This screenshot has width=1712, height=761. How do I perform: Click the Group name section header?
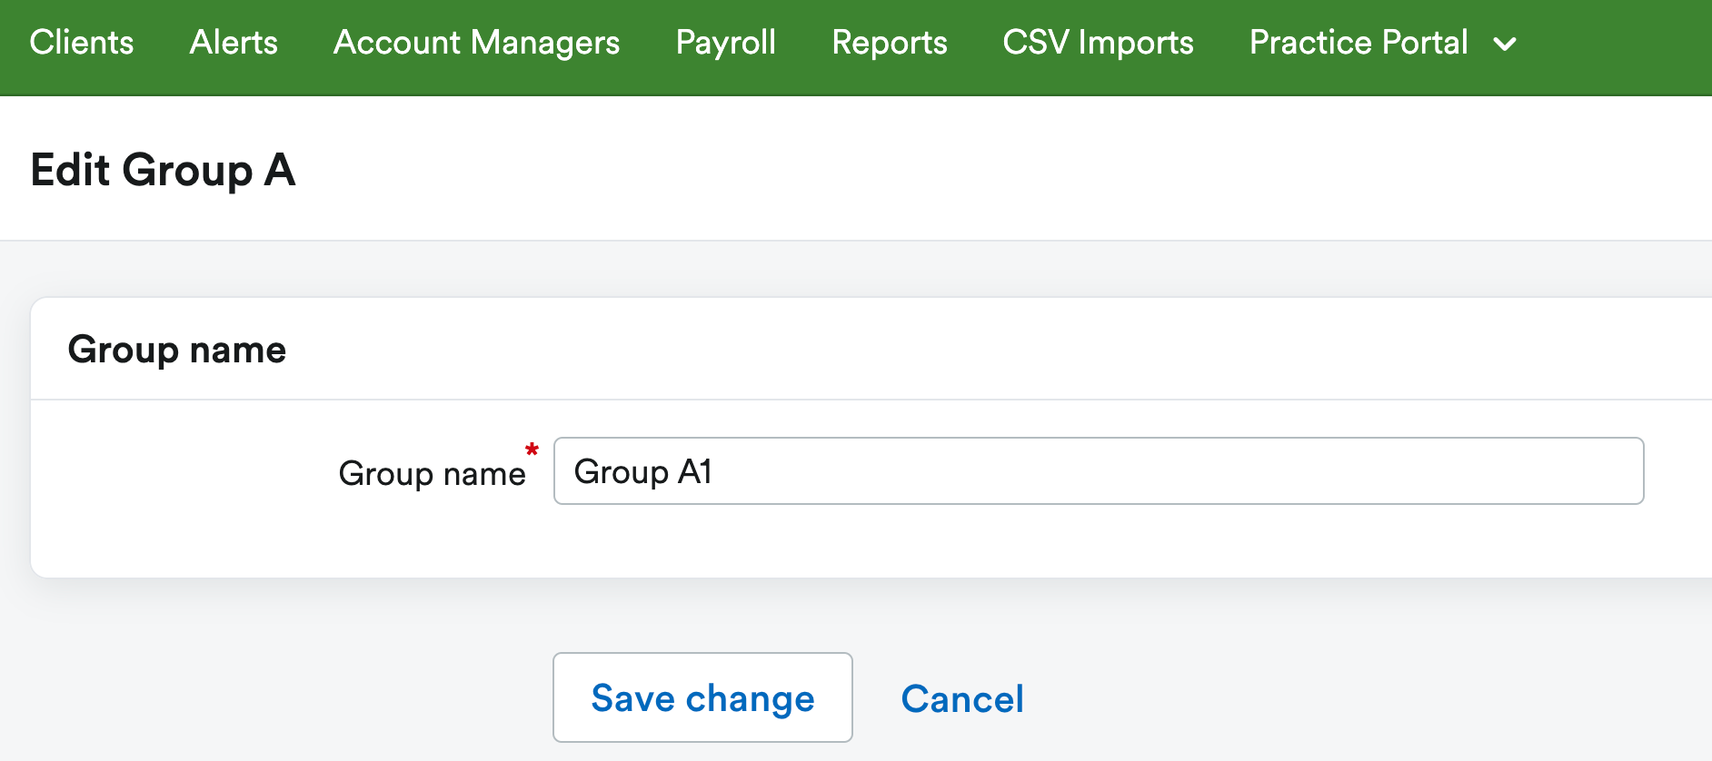click(176, 349)
